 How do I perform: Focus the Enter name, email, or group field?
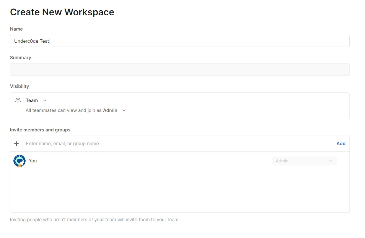(x=178, y=144)
